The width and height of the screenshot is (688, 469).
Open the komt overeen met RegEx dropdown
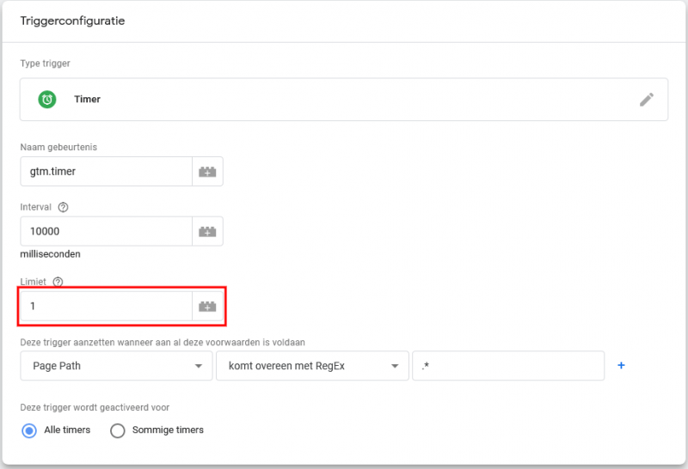[312, 366]
